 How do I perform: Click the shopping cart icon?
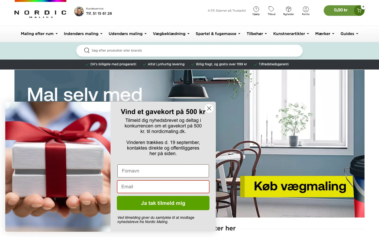pos(359,11)
